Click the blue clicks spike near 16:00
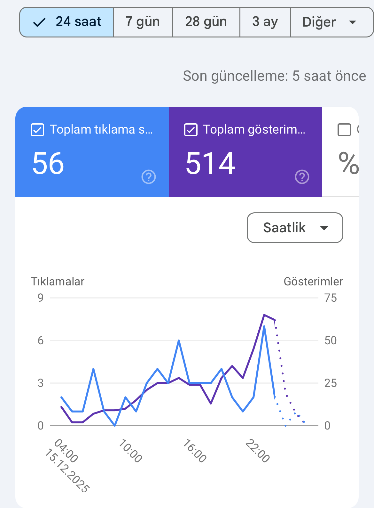Image resolution: width=374 pixels, height=508 pixels. tap(179, 340)
